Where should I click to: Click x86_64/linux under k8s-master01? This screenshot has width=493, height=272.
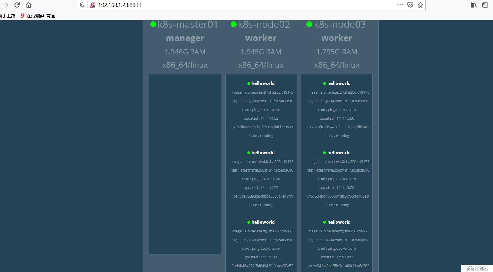pos(185,65)
